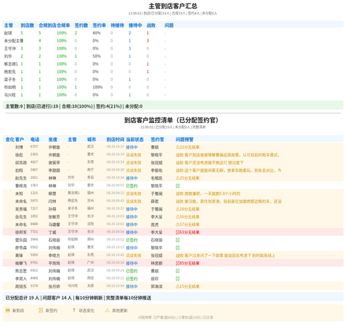
Task: Click warning icon beside 25分无结果
Action: coord(177,178)
